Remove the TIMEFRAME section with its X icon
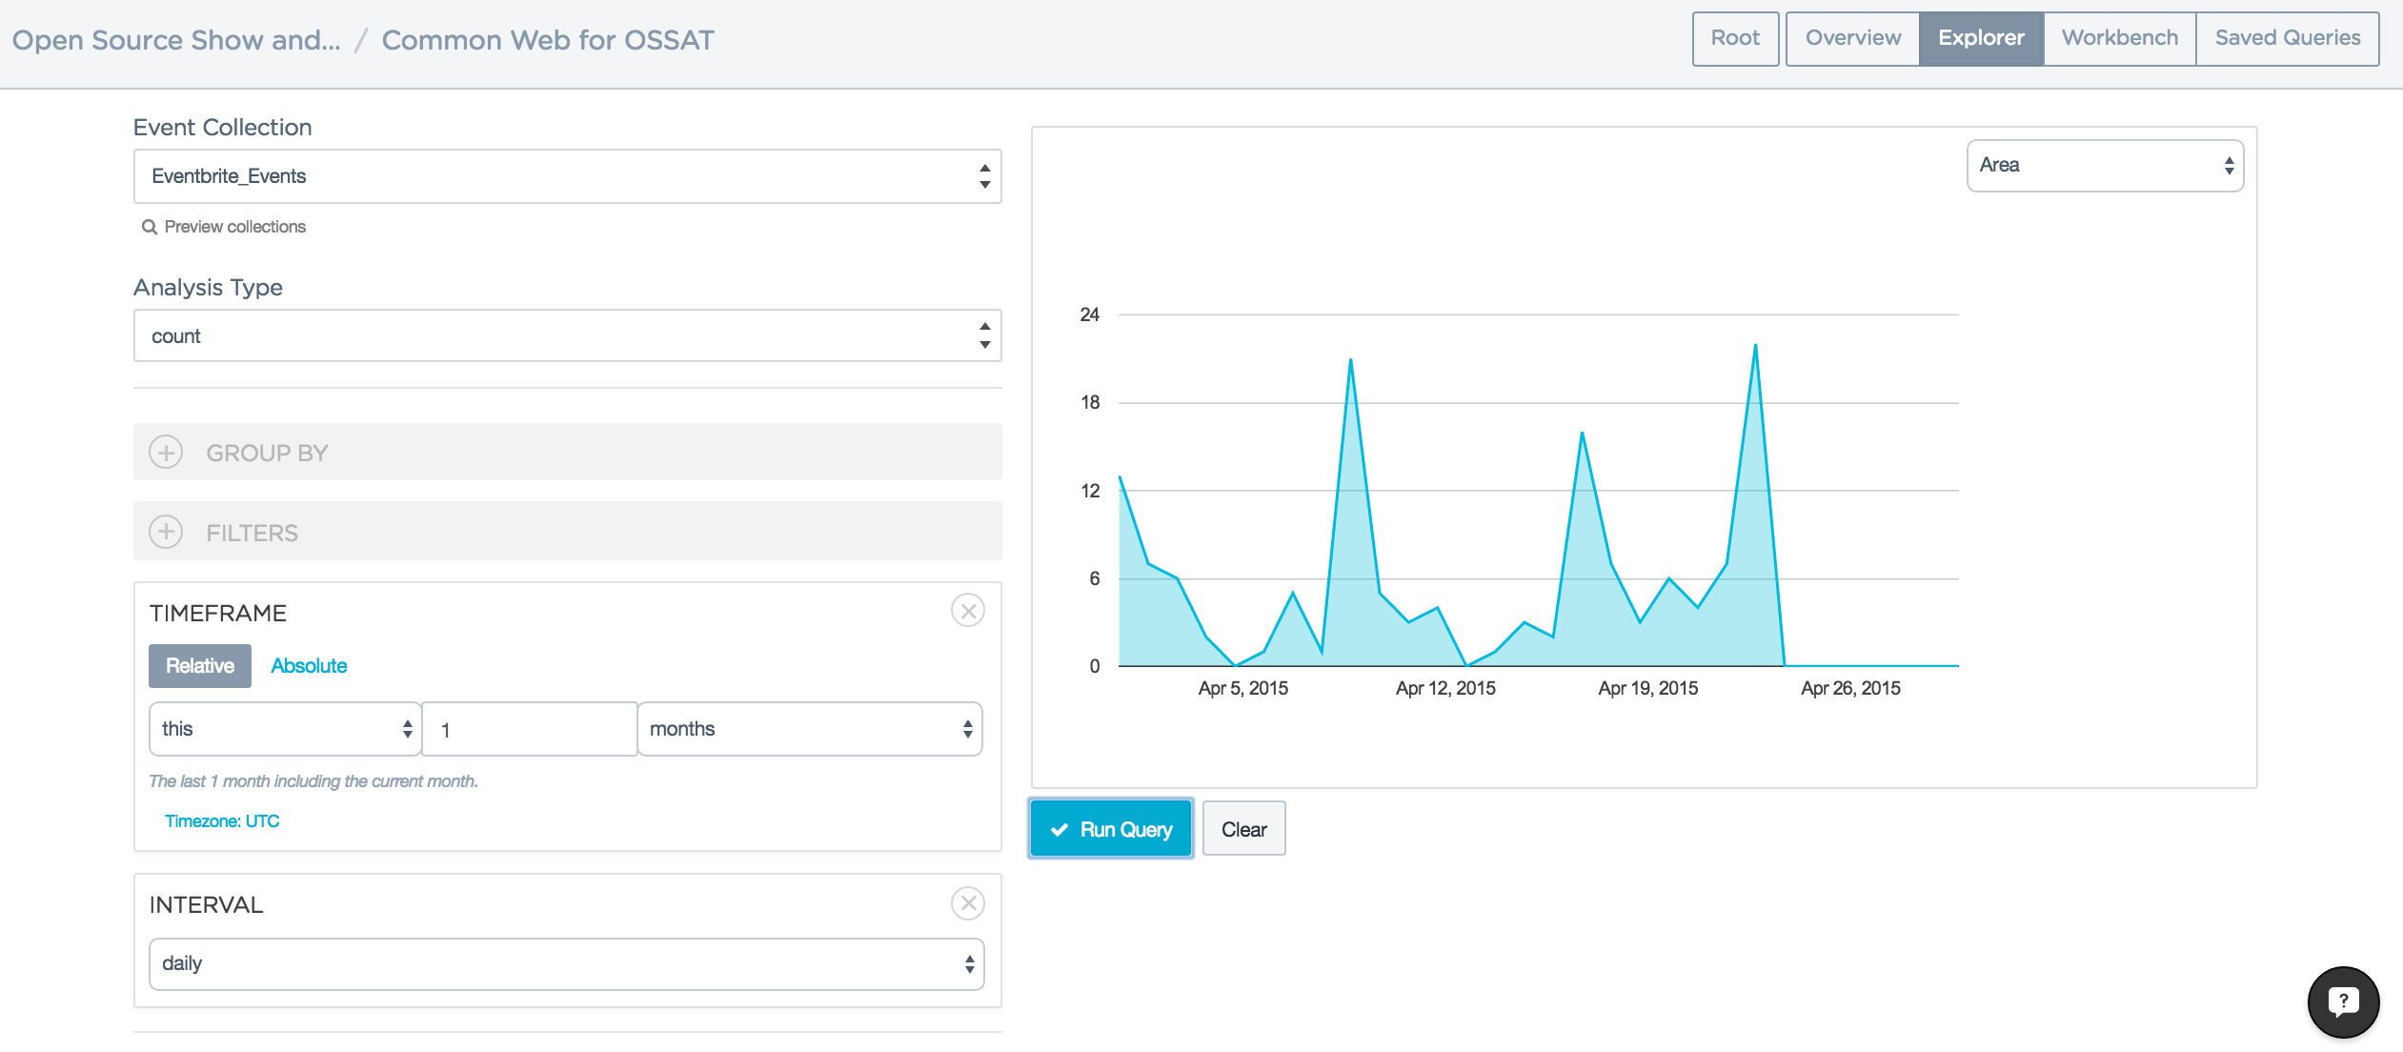Image resolution: width=2403 pixels, height=1052 pixels. (x=967, y=611)
